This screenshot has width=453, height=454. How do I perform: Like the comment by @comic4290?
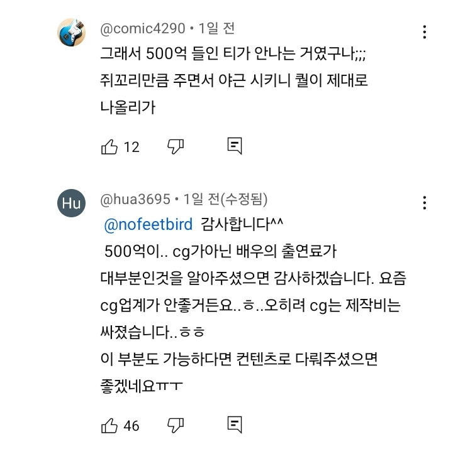(109, 146)
